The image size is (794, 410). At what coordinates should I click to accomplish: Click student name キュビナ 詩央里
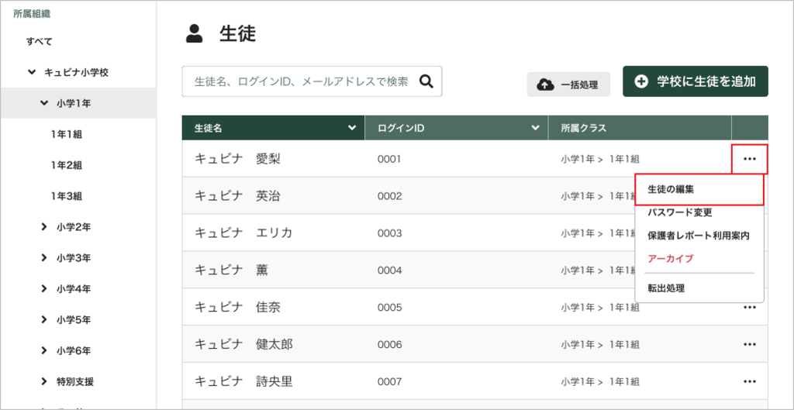tap(243, 381)
